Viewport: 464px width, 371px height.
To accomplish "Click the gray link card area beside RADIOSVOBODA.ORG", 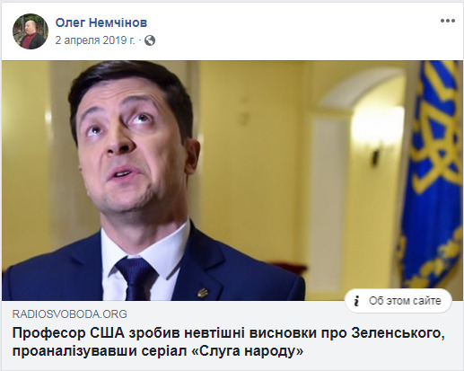I will coord(233,314).
